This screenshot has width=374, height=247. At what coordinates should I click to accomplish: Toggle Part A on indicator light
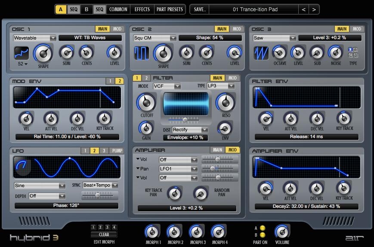263,228
